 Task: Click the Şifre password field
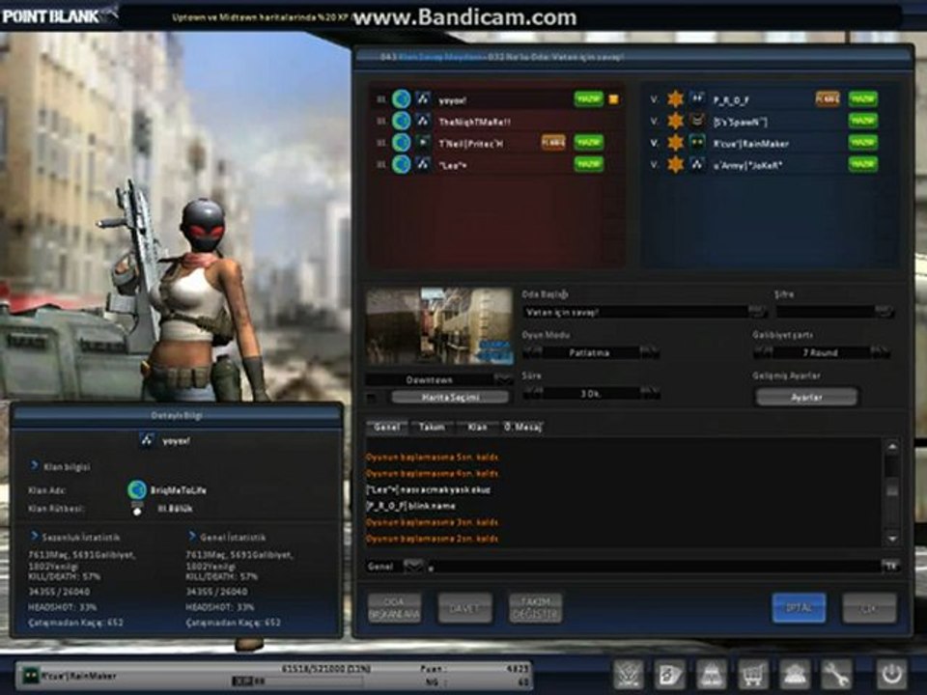[x=825, y=312]
